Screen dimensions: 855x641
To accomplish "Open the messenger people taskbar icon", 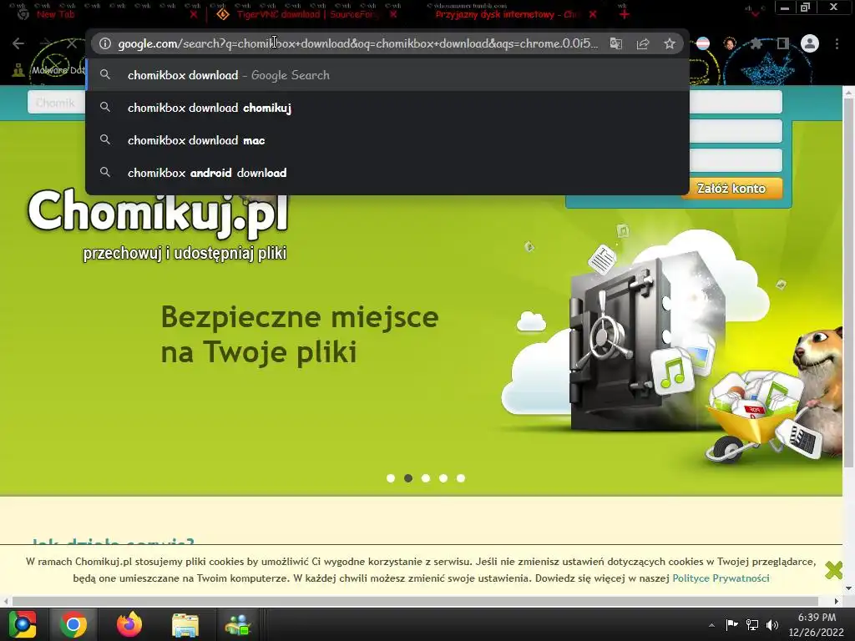I will click(238, 624).
